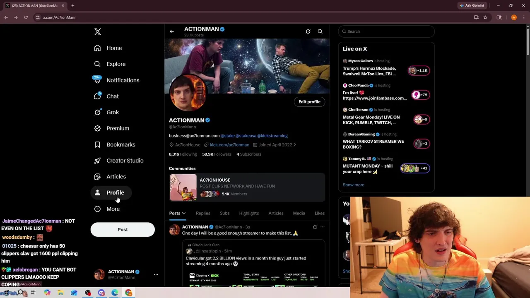530x298 pixels.
Task: Expand the More menu in sidebar
Action: click(x=106, y=209)
